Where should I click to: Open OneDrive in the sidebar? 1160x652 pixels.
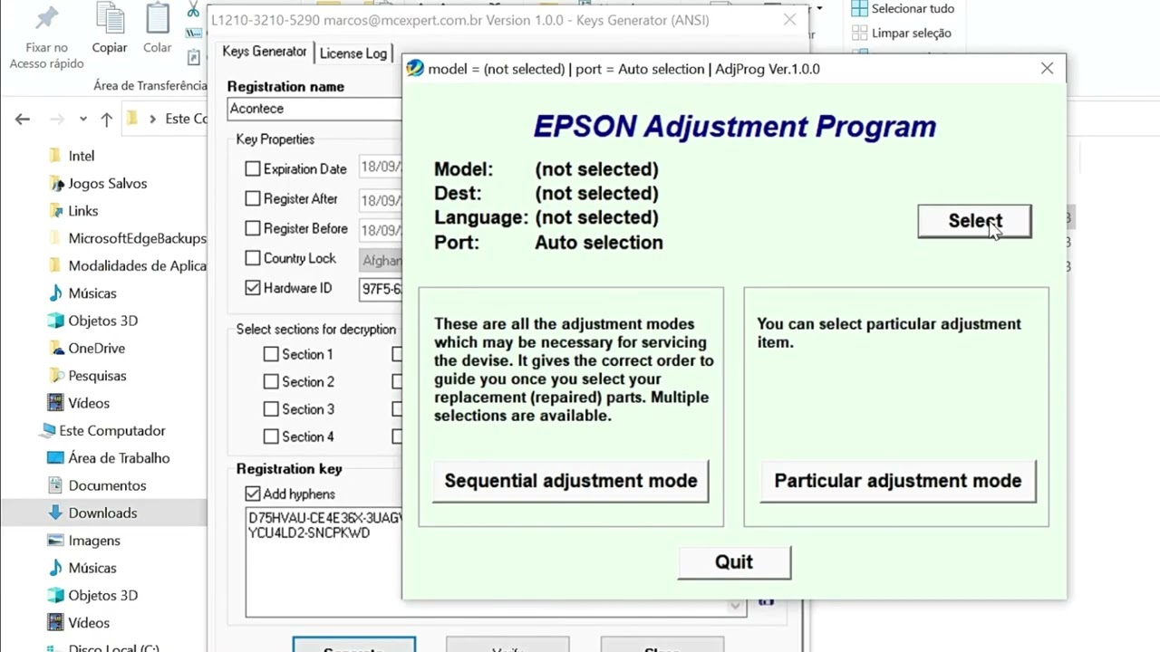(97, 348)
